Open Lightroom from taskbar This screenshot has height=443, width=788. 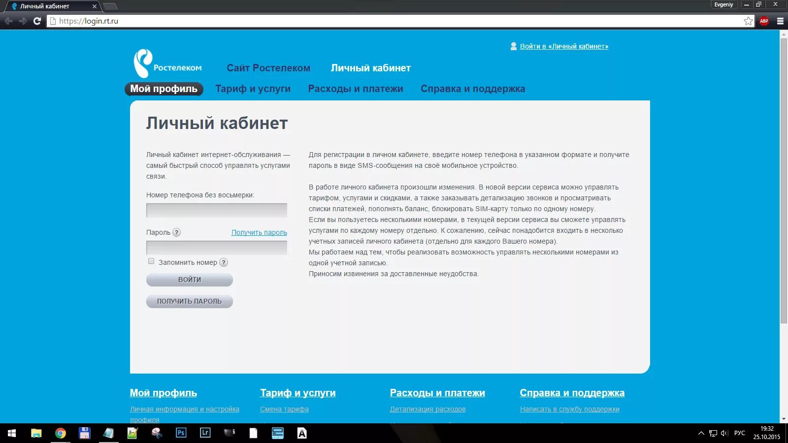(x=205, y=433)
